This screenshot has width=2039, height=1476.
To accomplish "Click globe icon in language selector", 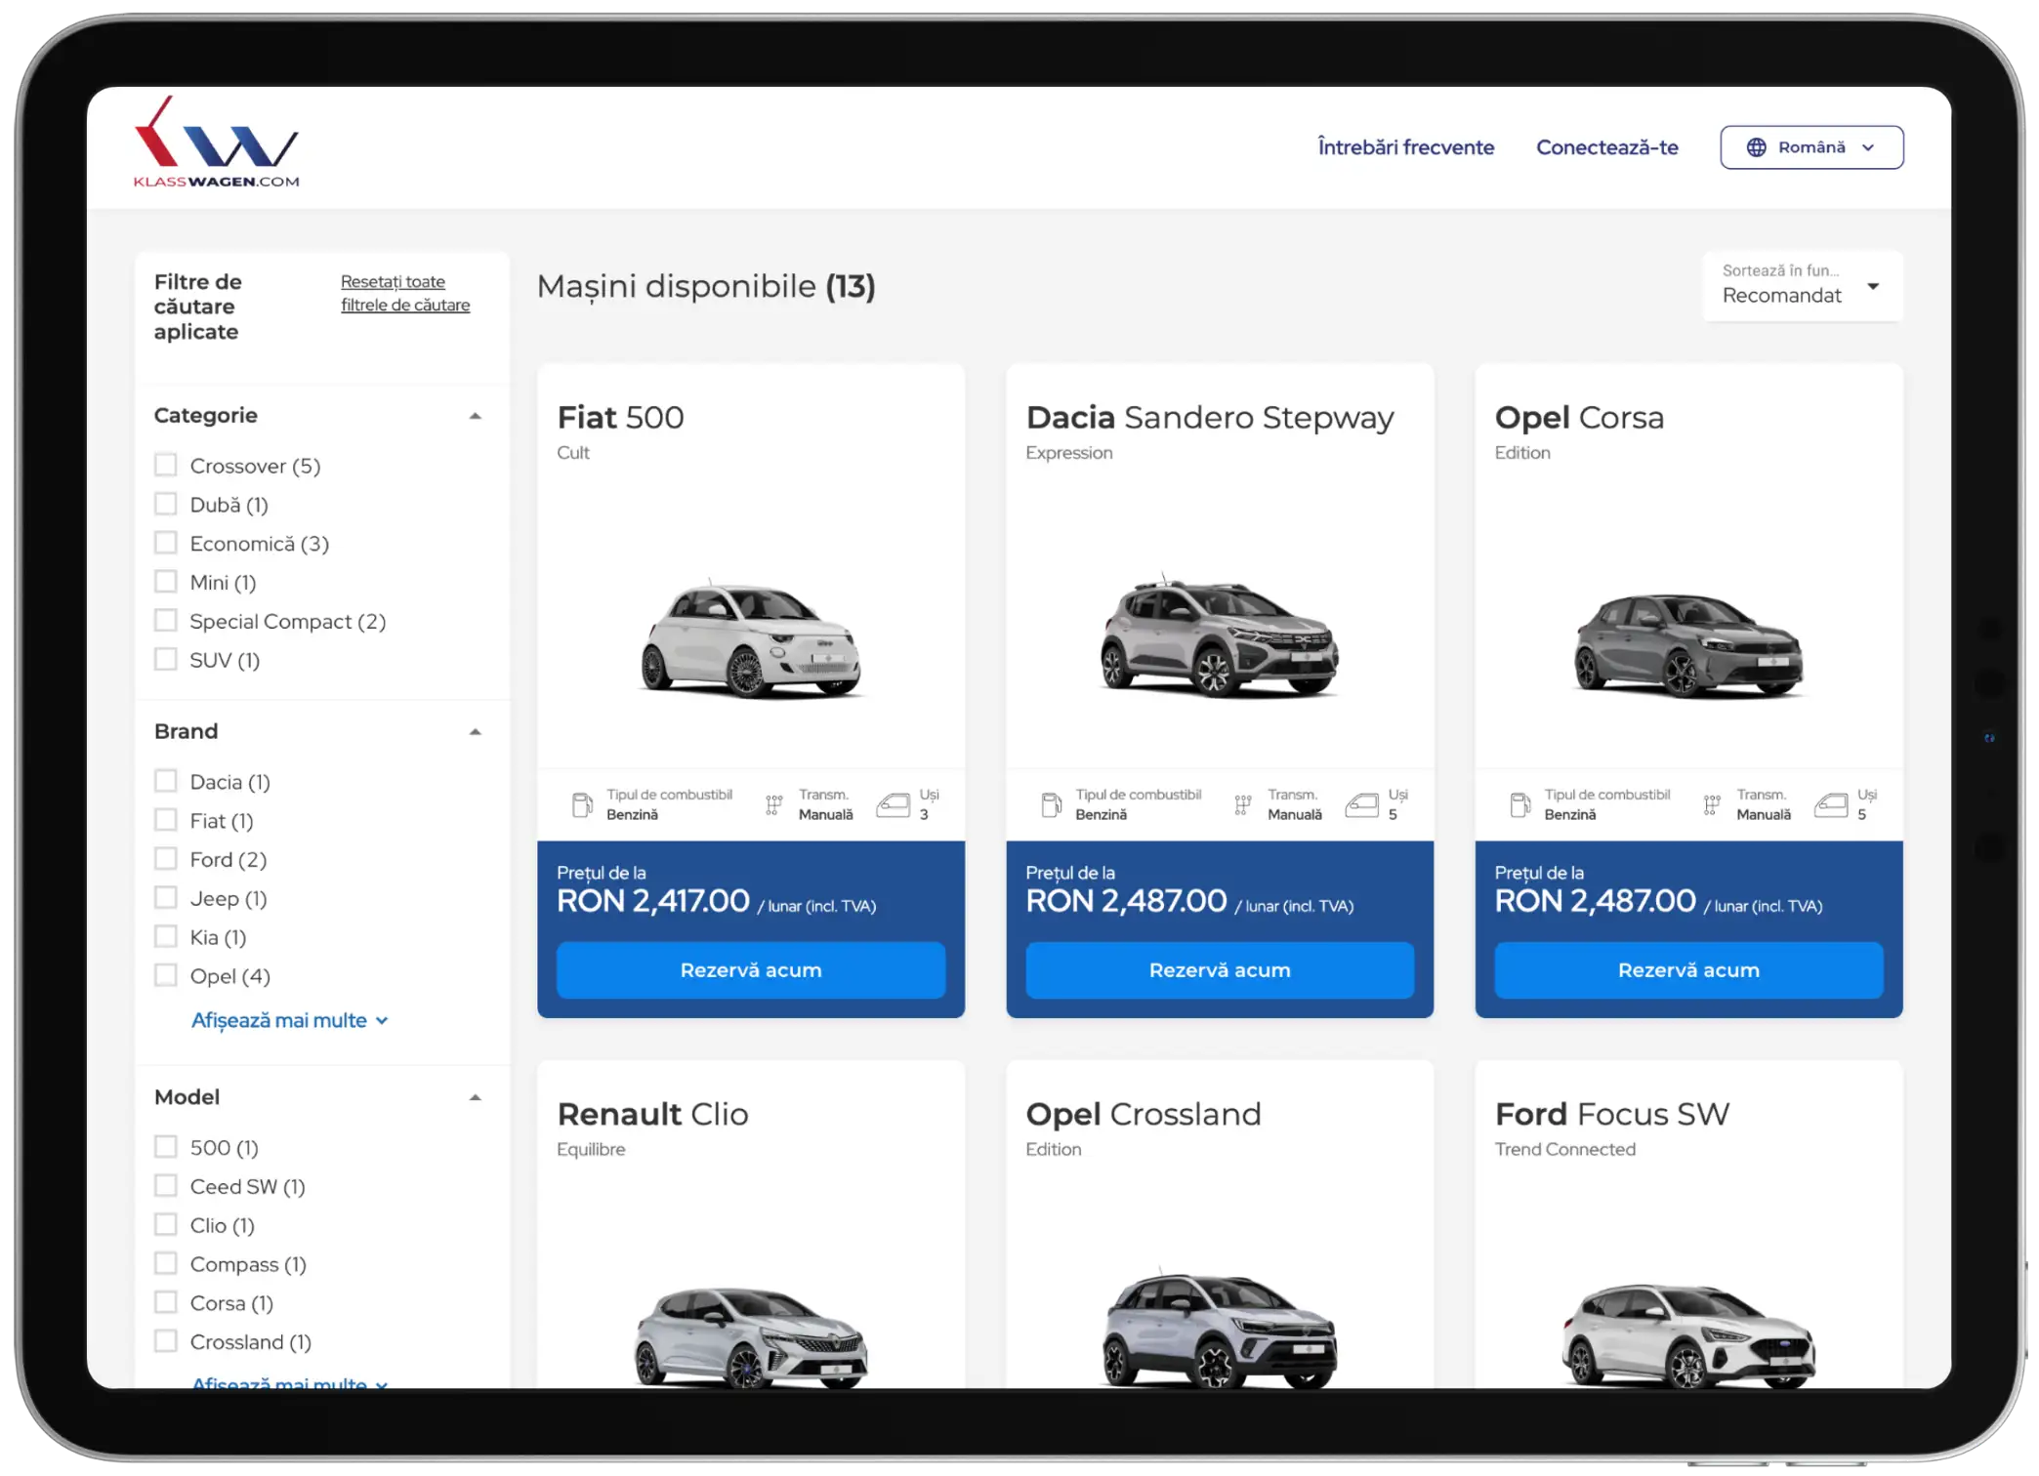I will (1756, 147).
